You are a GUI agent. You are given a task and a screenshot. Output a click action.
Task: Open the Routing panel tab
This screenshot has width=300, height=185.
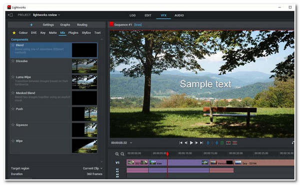(x=82, y=25)
